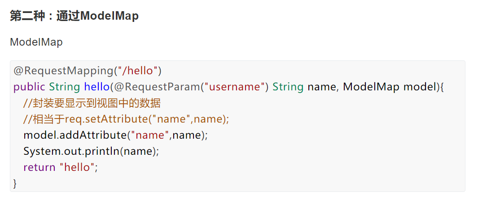Click the comment 封装要显示到视图中的数据
The image size is (478, 208).
tap(92, 103)
